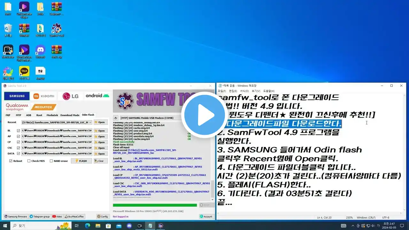Image resolution: width=409 pixels, height=230 pixels.
Task: Open Notepad 도움말(H) menu
Action: (x=269, y=91)
